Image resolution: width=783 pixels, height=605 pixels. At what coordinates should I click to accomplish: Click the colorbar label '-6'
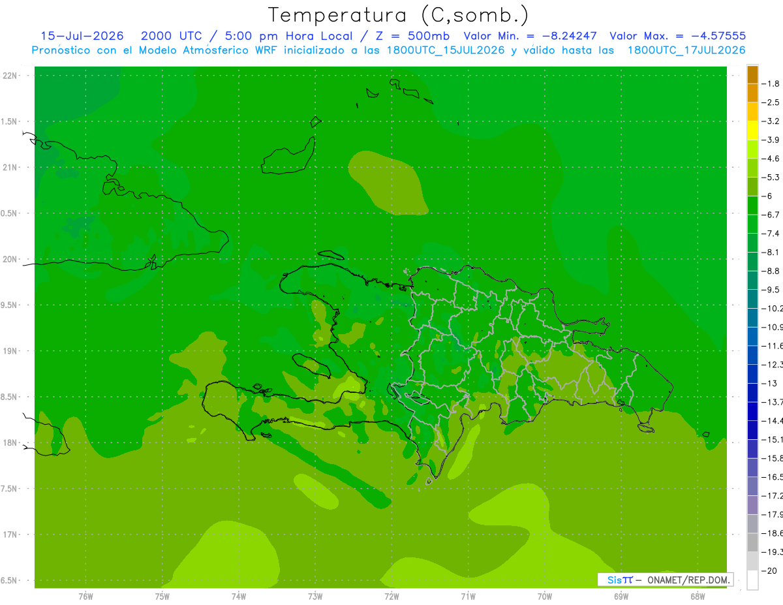coord(767,196)
